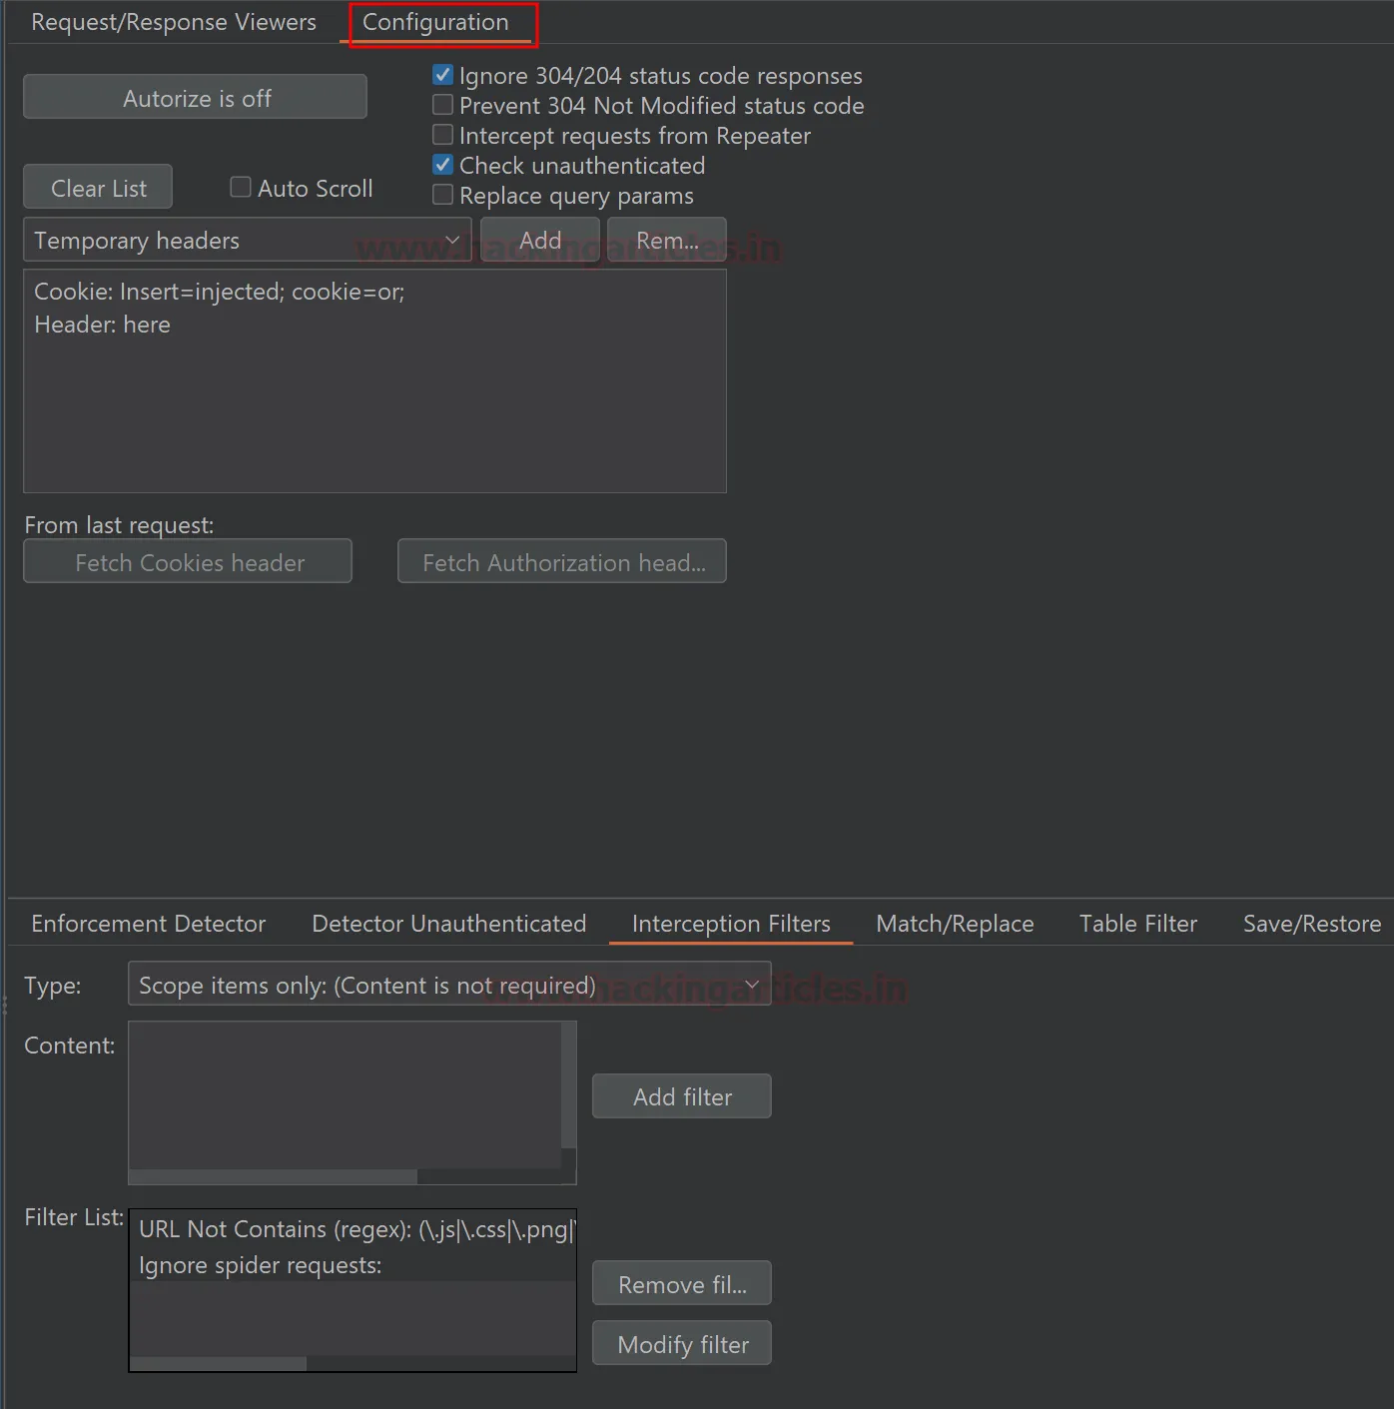Toggle the Autorize is off button
The width and height of the screenshot is (1394, 1409).
point(195,98)
